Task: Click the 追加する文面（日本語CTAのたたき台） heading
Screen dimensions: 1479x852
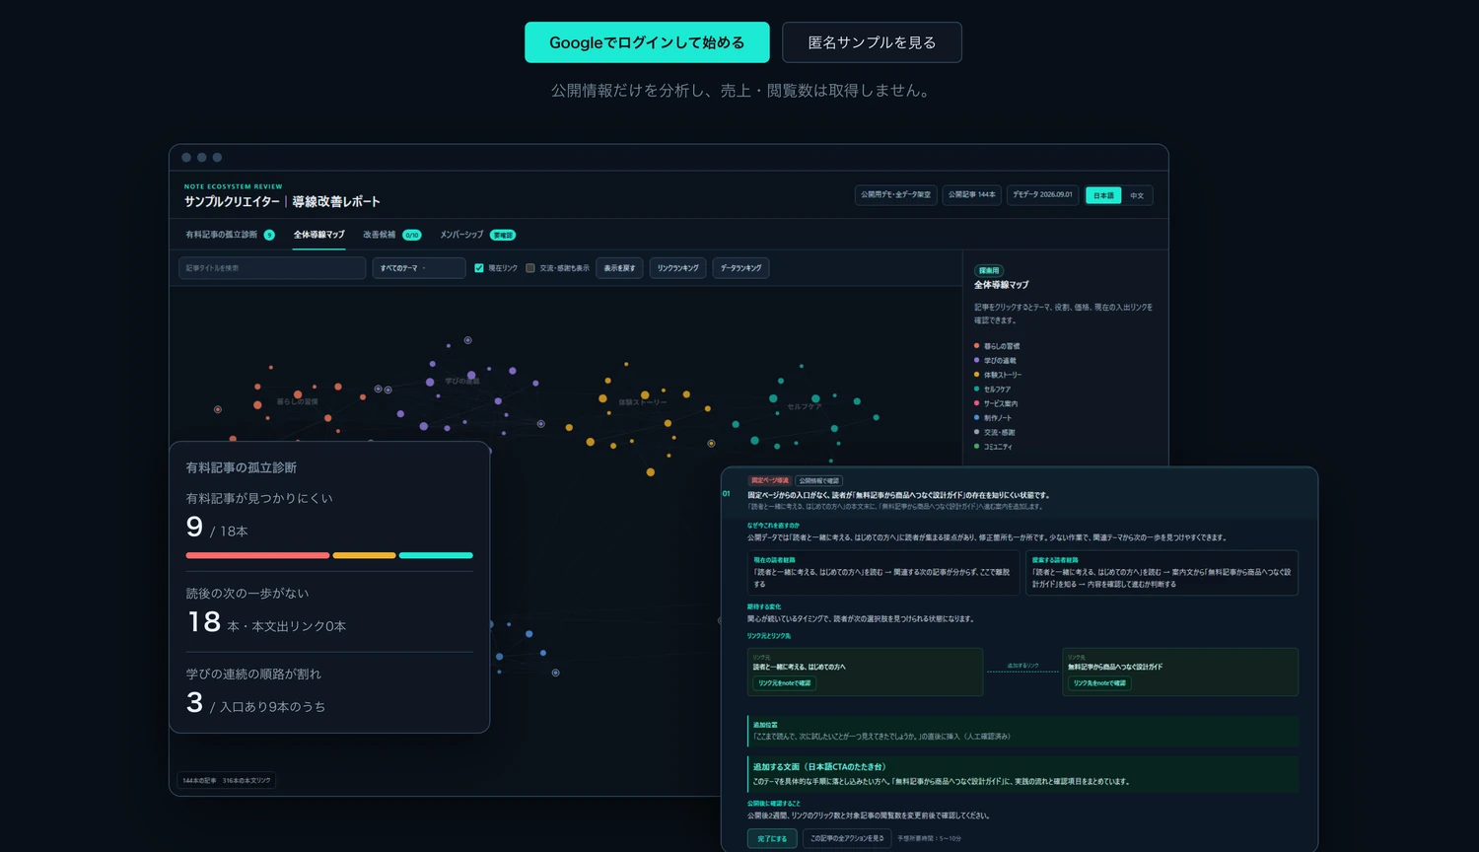Action: coord(819,766)
